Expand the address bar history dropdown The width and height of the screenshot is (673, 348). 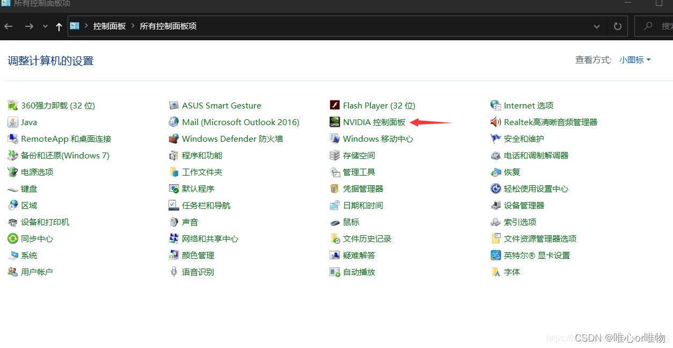pyautogui.click(x=597, y=26)
